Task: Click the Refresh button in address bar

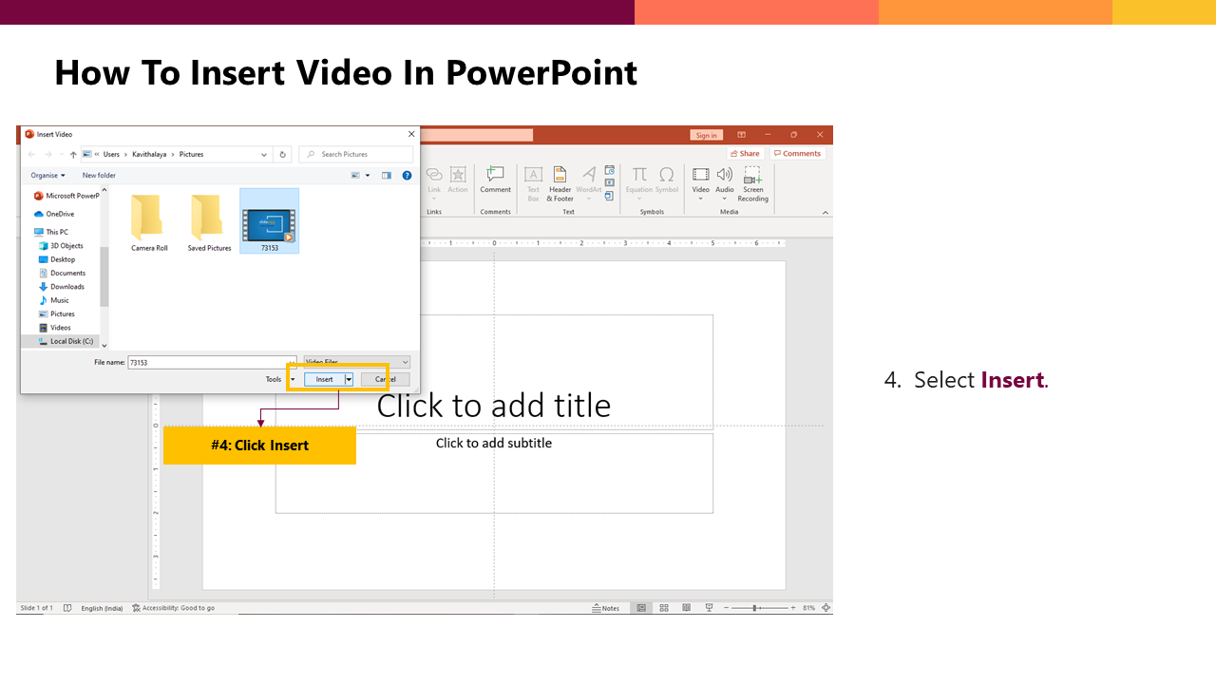Action: [x=282, y=154]
